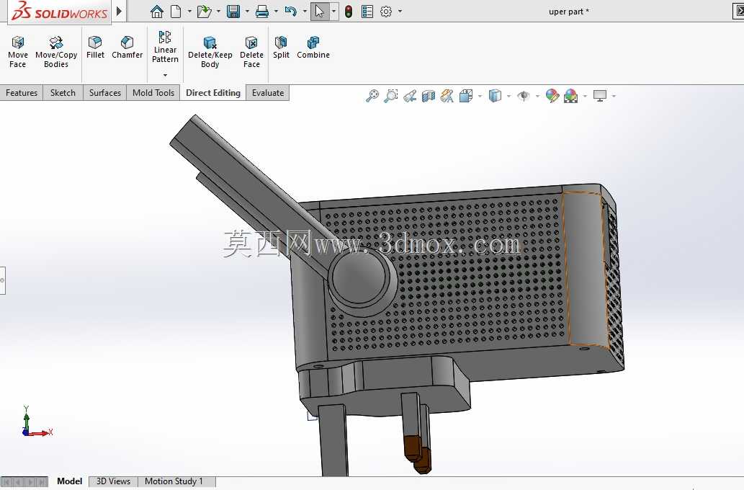Expand the SolidWorks menu arrow
This screenshot has height=490, width=744.
coord(119,10)
